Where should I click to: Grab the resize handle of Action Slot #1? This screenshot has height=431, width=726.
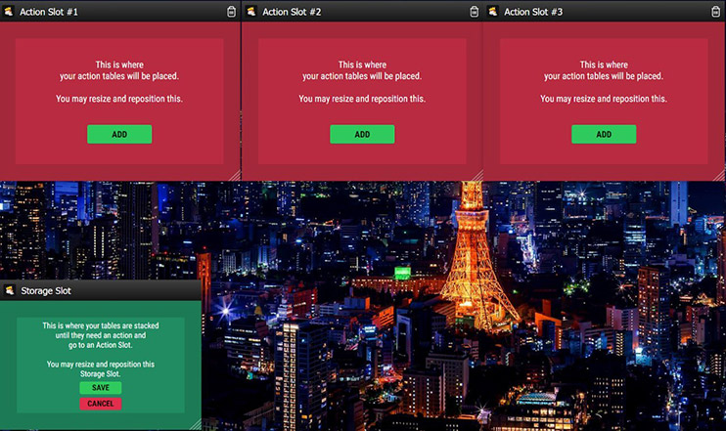[x=235, y=176]
